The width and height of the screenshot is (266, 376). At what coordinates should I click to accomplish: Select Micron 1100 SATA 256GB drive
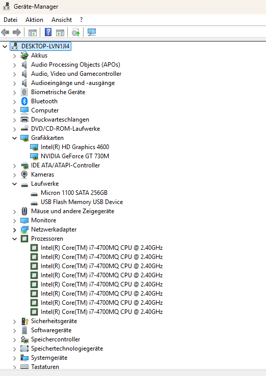[x=74, y=193]
